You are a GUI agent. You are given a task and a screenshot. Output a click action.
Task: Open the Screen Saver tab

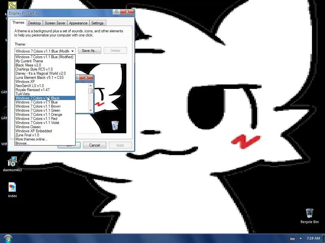[x=55, y=23]
